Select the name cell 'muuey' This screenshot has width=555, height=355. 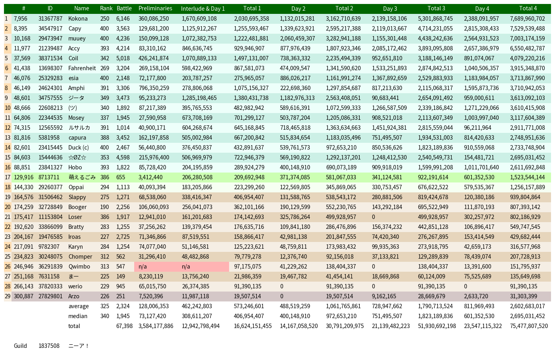(x=77, y=38)
